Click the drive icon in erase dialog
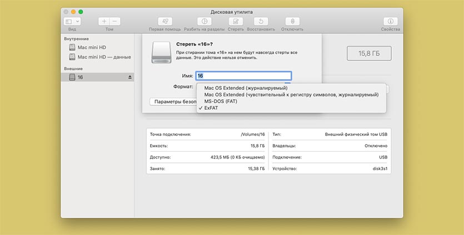This screenshot has width=464, height=235. pyautogui.click(x=161, y=52)
